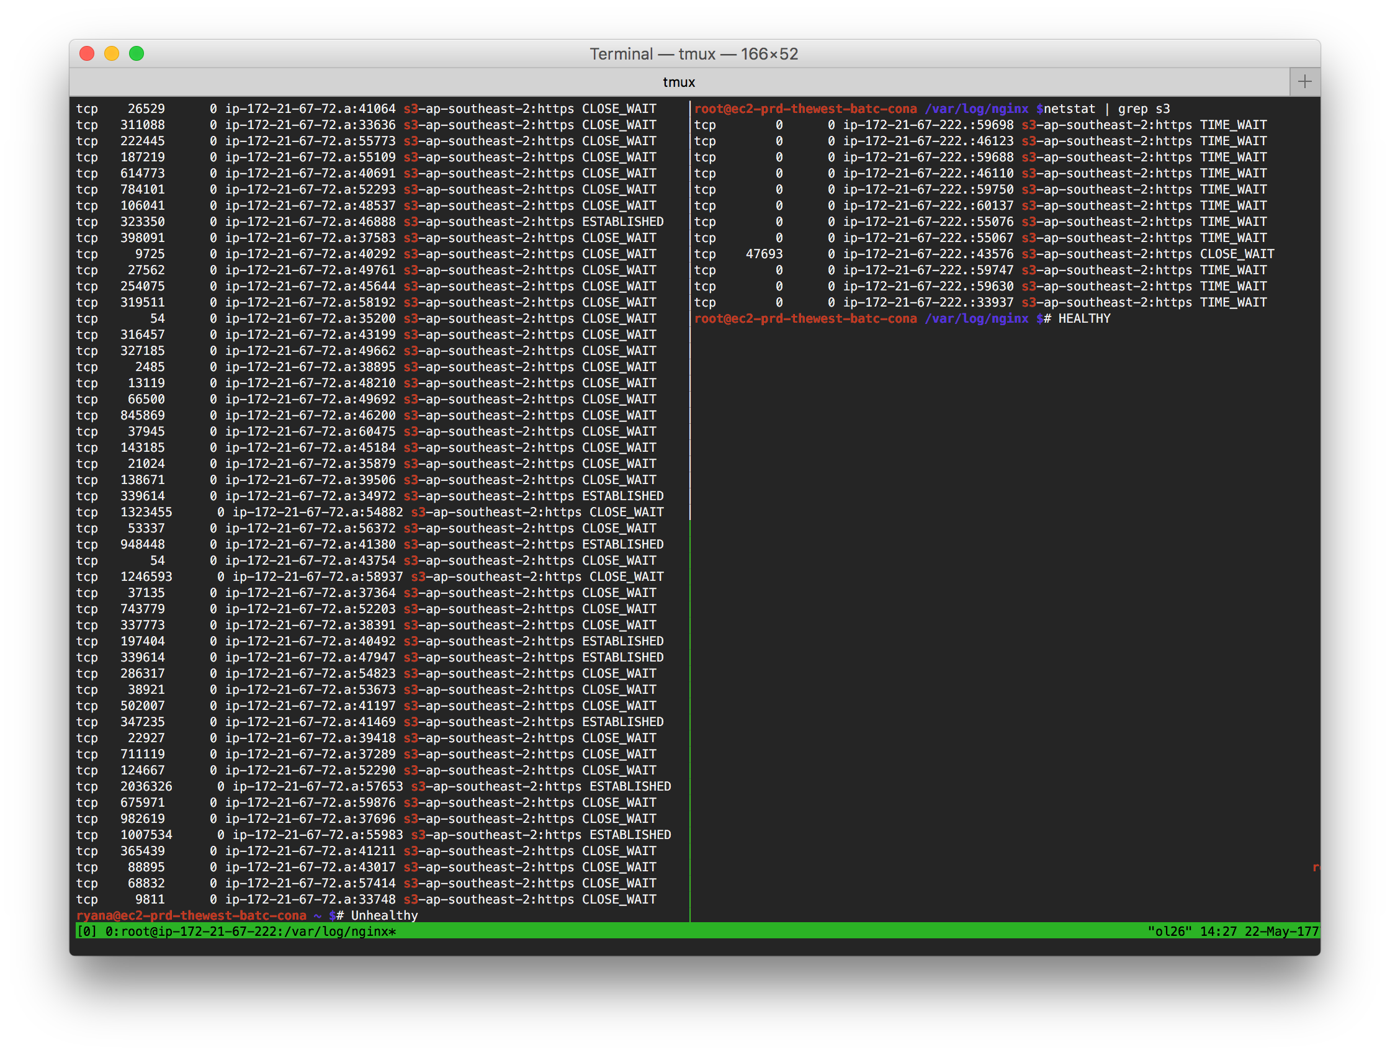This screenshot has width=1390, height=1055.
Task: Click the 2036326 Recv-Q value row
Action: (x=146, y=787)
